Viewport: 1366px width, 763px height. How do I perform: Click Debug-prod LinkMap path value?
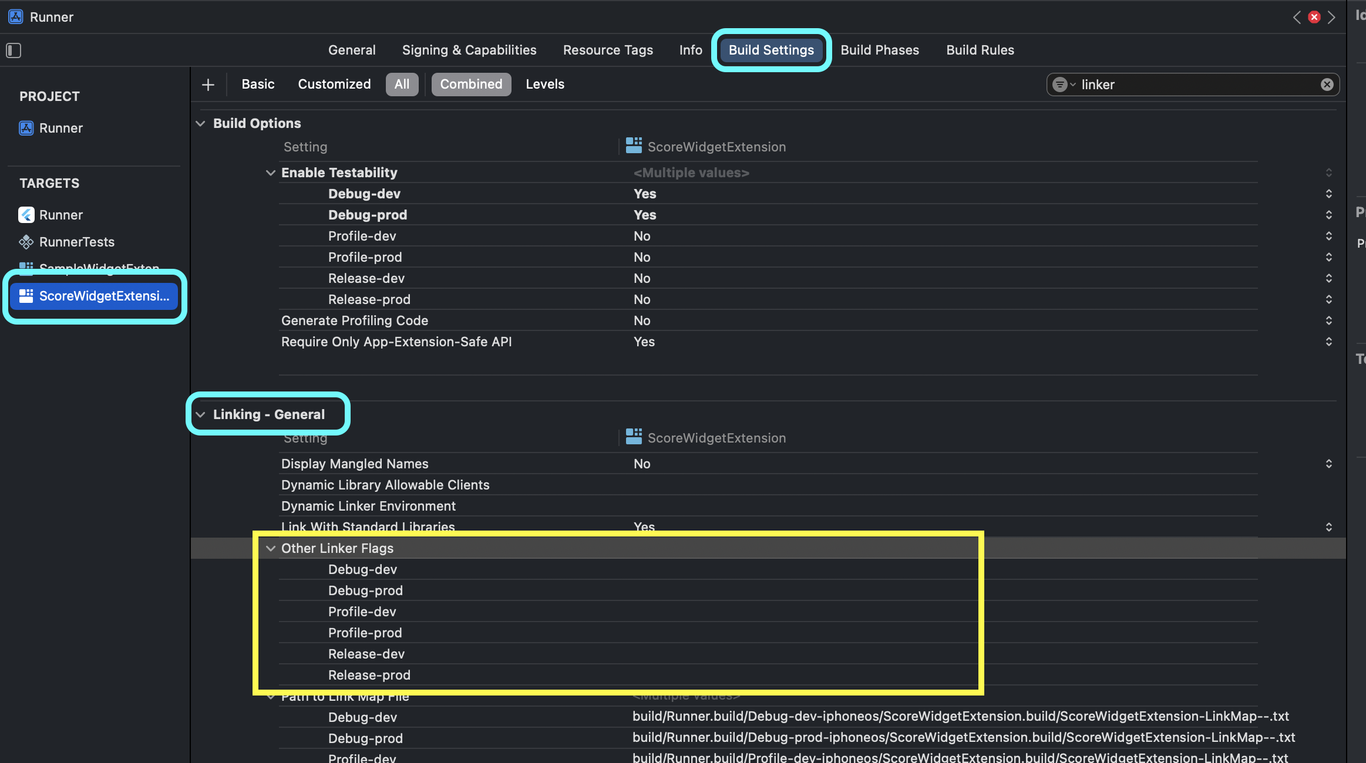point(964,738)
